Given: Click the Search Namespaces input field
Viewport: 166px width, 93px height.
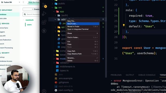Looking at the screenshot, I should click(31, 14).
